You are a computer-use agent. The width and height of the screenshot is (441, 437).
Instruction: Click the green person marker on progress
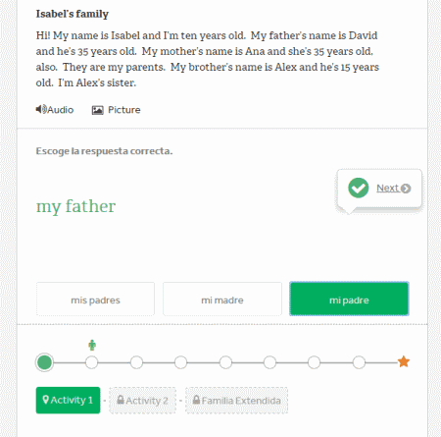point(92,345)
